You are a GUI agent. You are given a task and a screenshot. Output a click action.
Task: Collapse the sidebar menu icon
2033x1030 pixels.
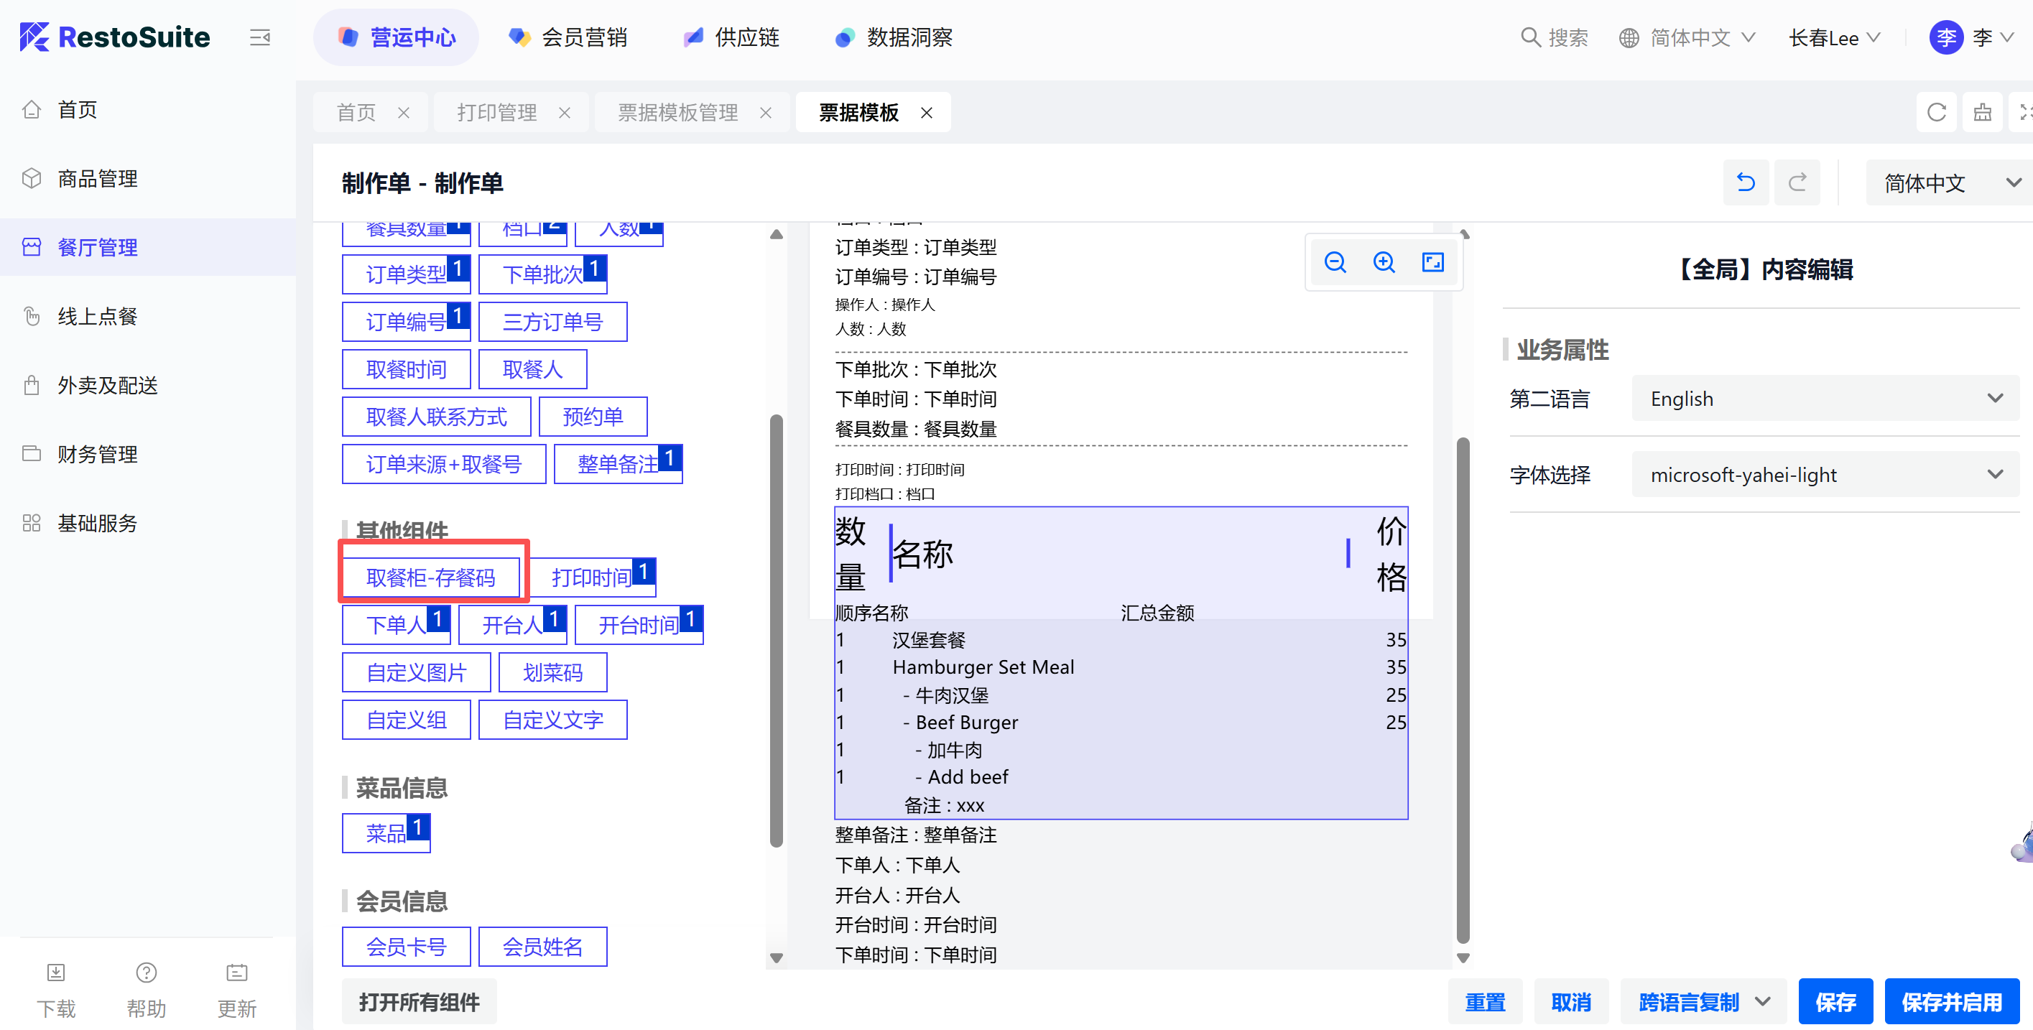click(259, 37)
